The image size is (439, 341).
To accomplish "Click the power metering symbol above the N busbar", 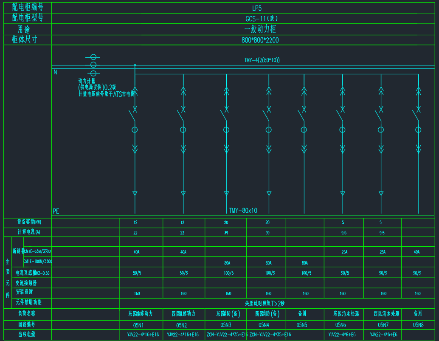I will pos(93,65).
